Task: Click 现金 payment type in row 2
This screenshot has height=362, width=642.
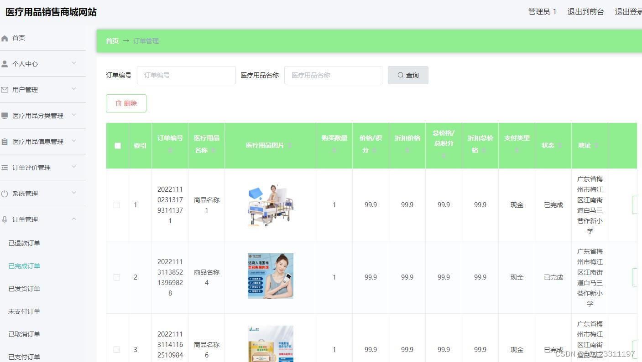Action: 517,277
